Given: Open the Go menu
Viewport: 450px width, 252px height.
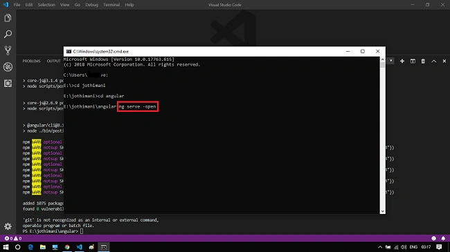Looking at the screenshot, I should (78, 5).
